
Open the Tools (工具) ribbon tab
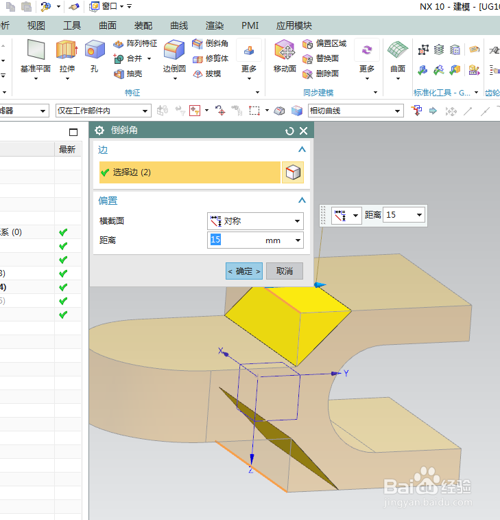72,25
